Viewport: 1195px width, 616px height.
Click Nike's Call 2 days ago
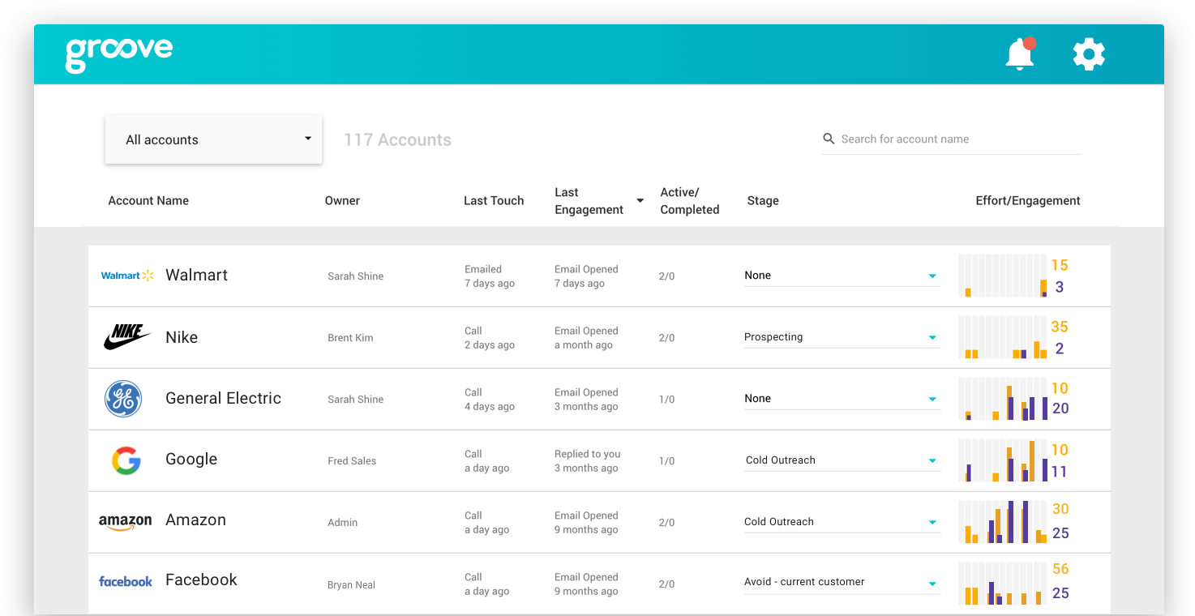[x=490, y=338]
